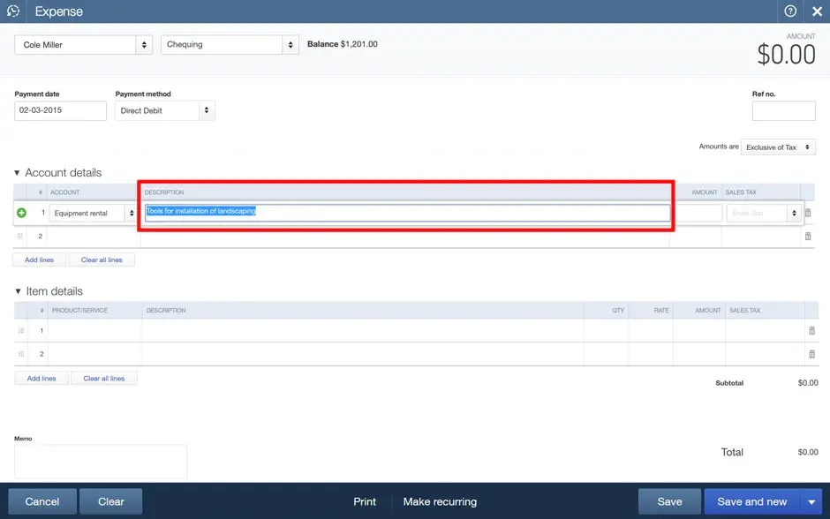Image resolution: width=830 pixels, height=519 pixels.
Task: Click Clear all lines under Account details
Action: click(x=102, y=259)
